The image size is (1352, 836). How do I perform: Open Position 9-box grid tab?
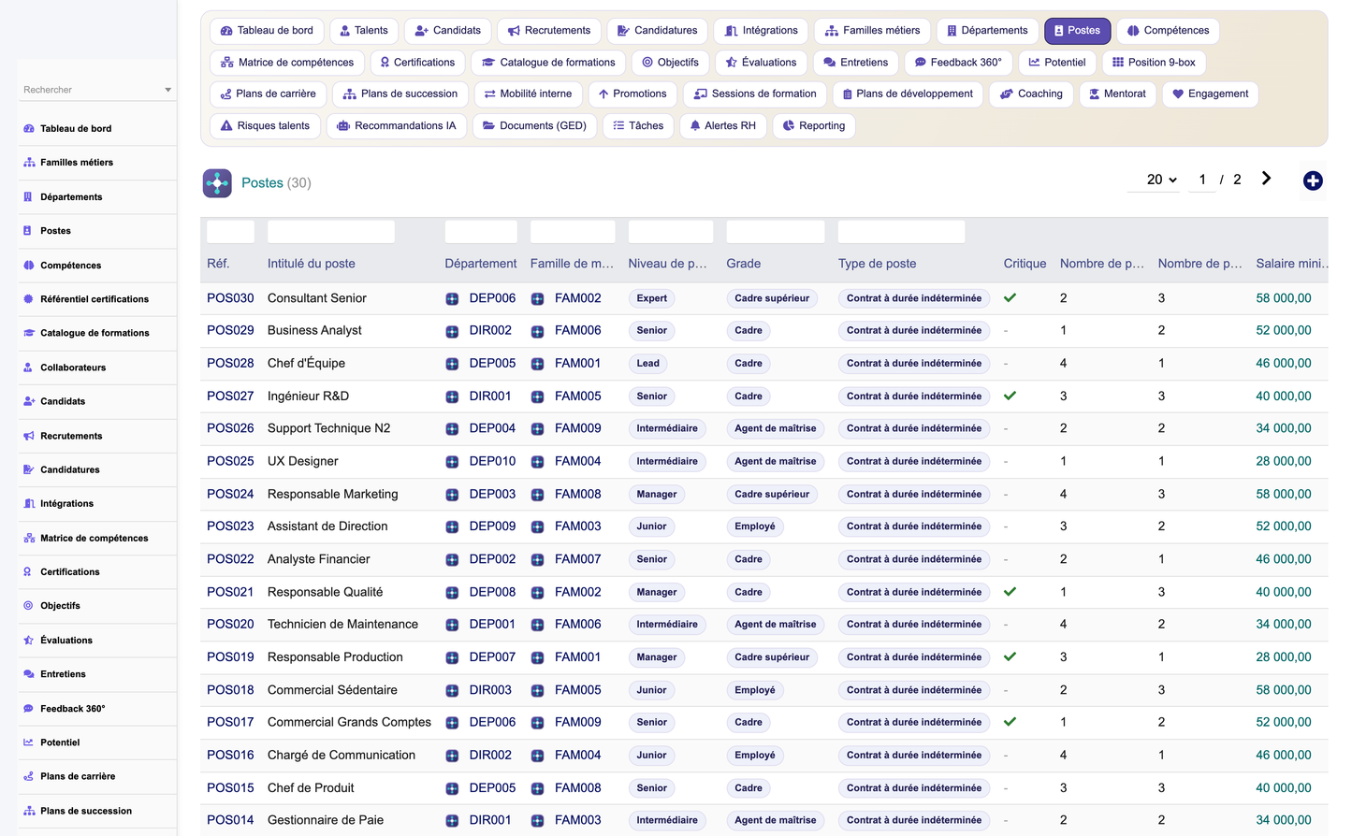(x=1154, y=63)
